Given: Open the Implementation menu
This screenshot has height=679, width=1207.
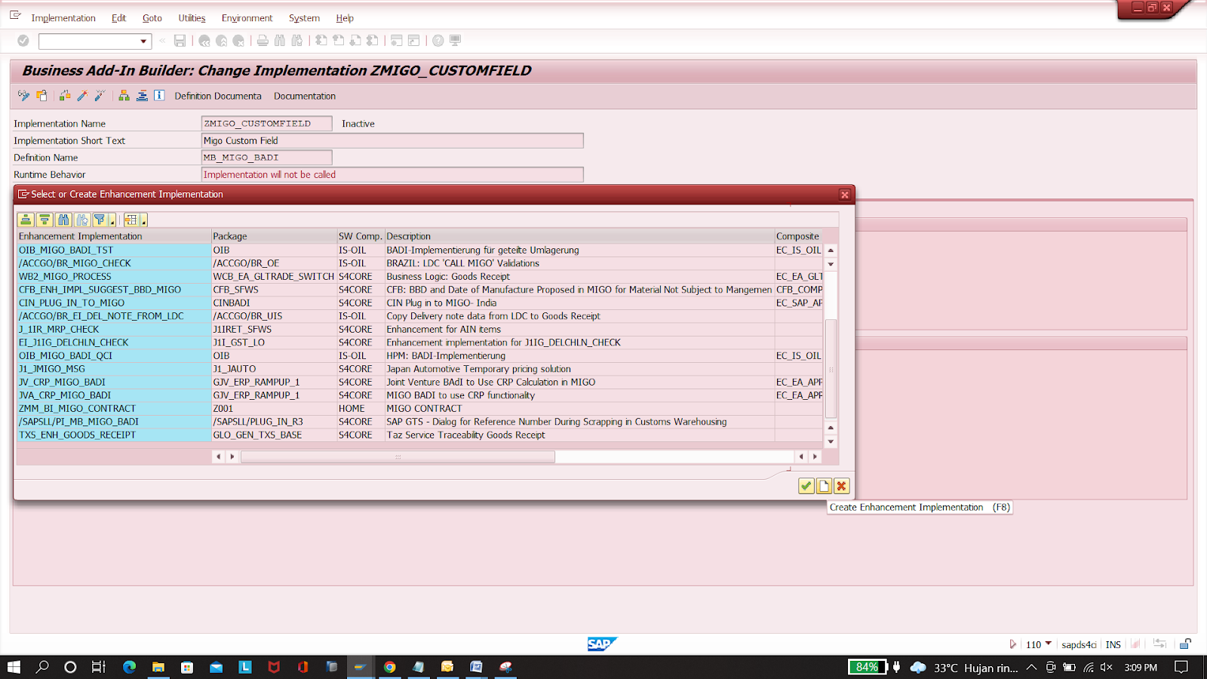Looking at the screenshot, I should click(63, 18).
